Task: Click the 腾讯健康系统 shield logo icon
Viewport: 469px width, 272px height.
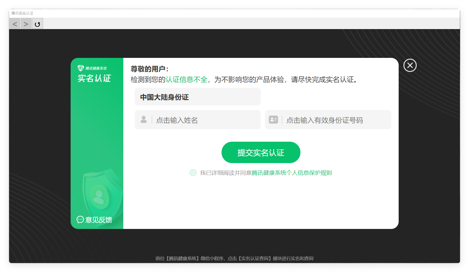Action: 81,68
